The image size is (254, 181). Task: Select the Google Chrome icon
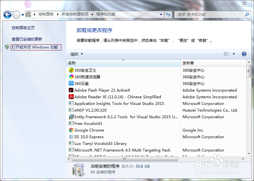click(x=71, y=130)
